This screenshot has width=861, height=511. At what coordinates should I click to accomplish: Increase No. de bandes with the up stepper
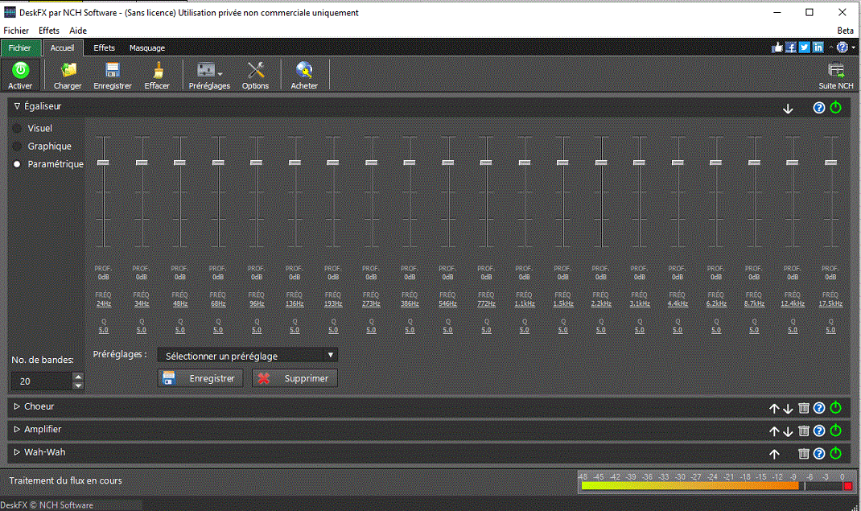point(77,377)
